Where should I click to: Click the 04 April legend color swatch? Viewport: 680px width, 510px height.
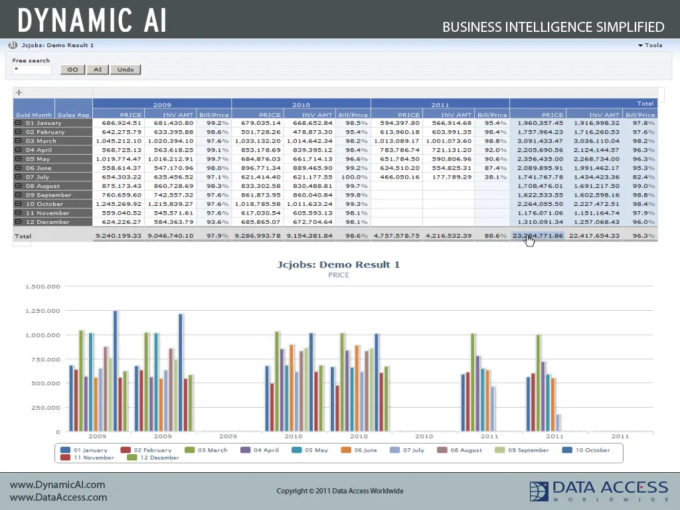(246, 450)
